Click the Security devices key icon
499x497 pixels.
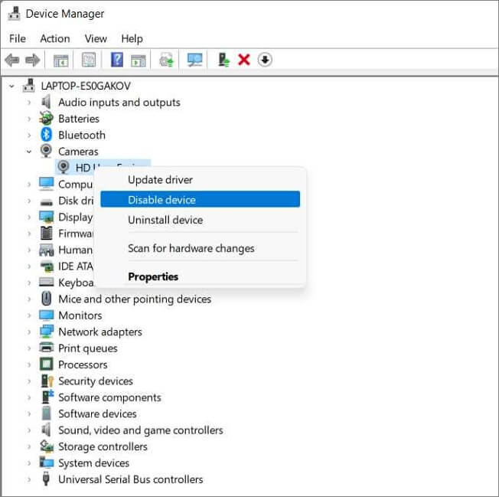[x=47, y=381]
